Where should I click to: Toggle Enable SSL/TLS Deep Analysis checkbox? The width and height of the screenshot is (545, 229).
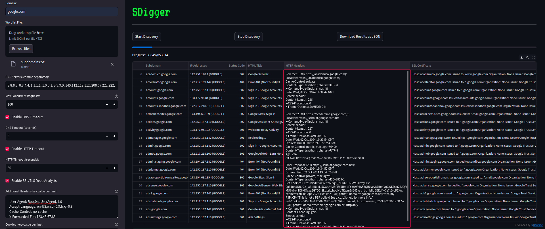(x=7, y=180)
